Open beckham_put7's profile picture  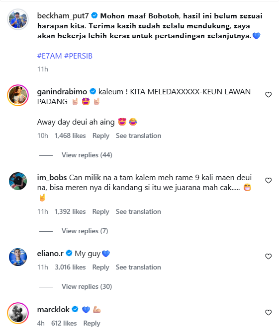pyautogui.click(x=18, y=19)
